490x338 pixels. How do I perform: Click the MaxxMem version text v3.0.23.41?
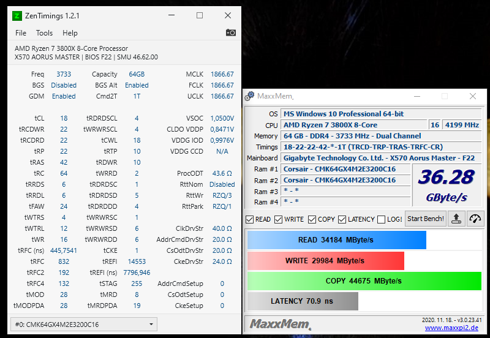point(469,320)
